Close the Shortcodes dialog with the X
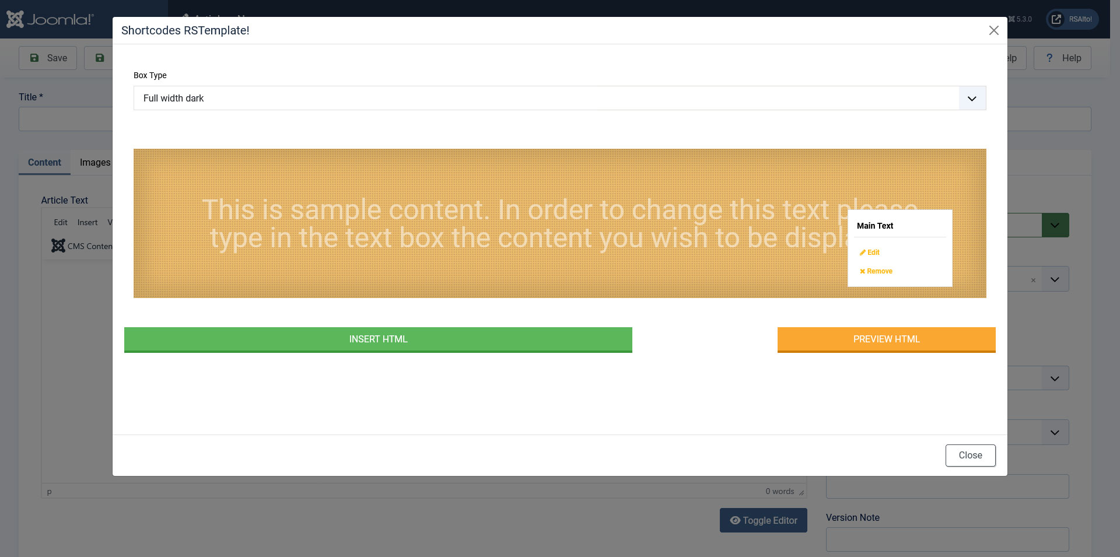 tap(994, 30)
